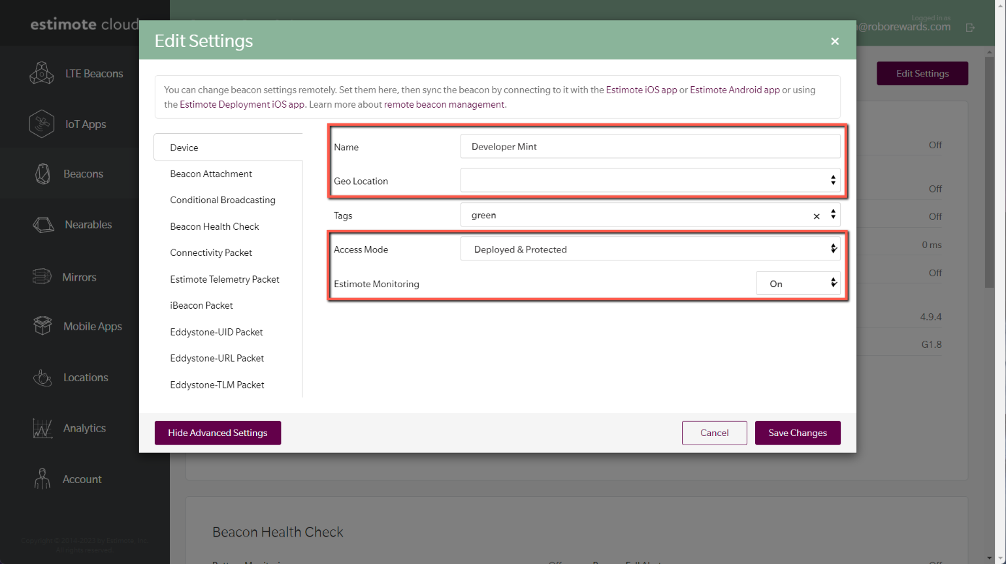Open the Estimote iOS app link
This screenshot has width=1006, height=564.
click(641, 89)
